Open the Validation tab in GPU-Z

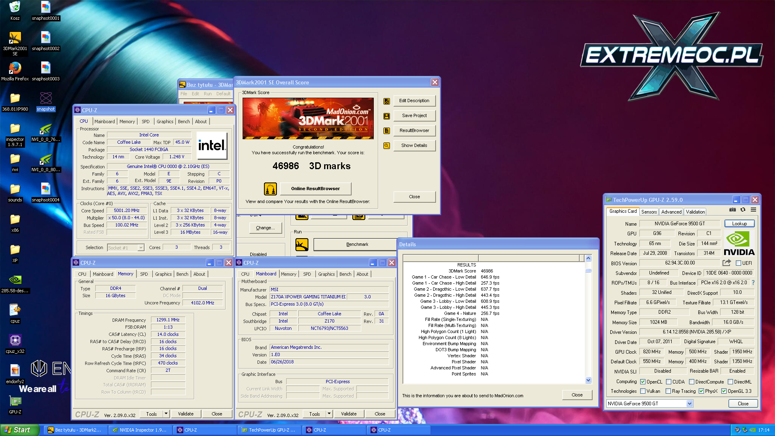point(695,212)
